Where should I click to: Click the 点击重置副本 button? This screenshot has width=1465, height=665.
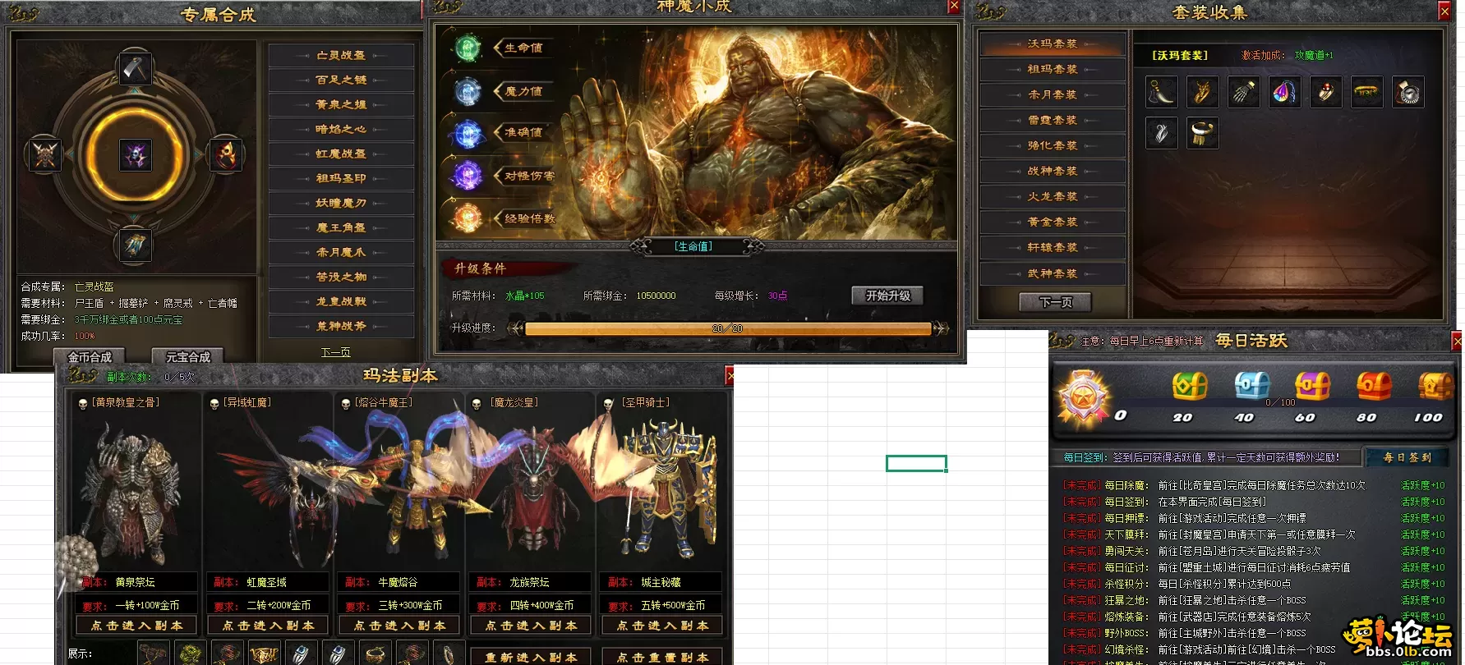coord(662,657)
